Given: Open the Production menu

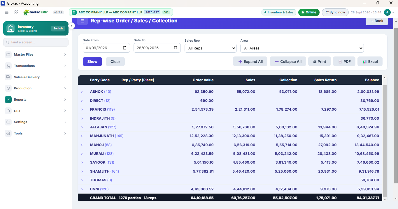Looking at the screenshot, I should click(36, 88).
